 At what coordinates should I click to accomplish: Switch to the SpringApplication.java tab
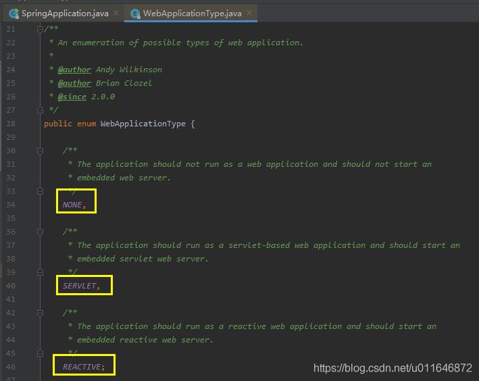tap(64, 14)
